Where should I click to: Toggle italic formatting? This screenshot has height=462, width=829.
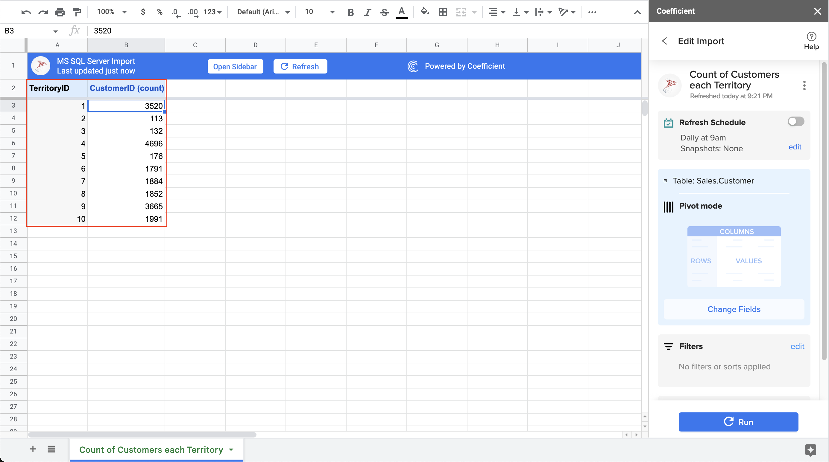(367, 12)
